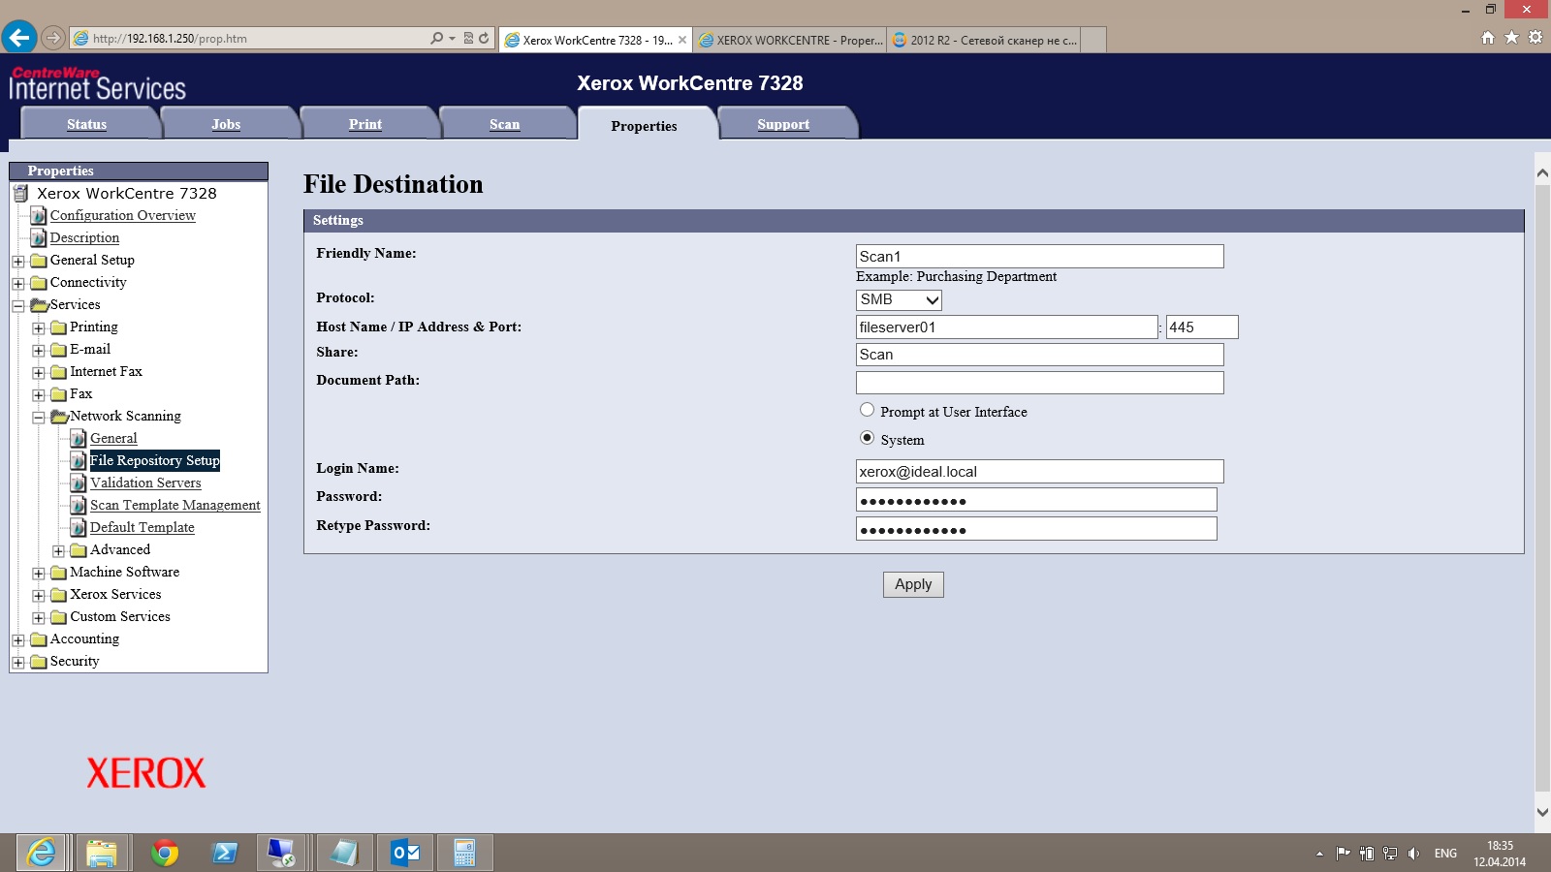Open Calculator from the taskbar
This screenshot has height=872, width=1551.
click(x=464, y=853)
